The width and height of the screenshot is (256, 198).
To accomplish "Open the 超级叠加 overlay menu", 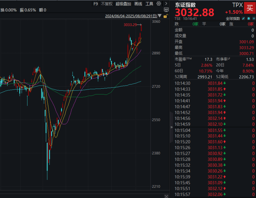I will (x=123, y=4).
